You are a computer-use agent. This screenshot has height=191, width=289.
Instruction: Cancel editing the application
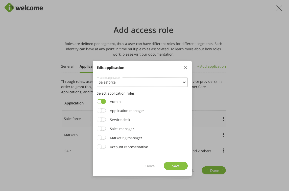coord(150,166)
